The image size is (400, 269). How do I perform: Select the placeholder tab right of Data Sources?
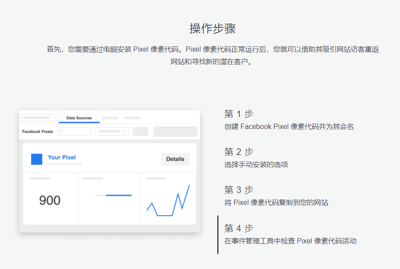coord(110,118)
